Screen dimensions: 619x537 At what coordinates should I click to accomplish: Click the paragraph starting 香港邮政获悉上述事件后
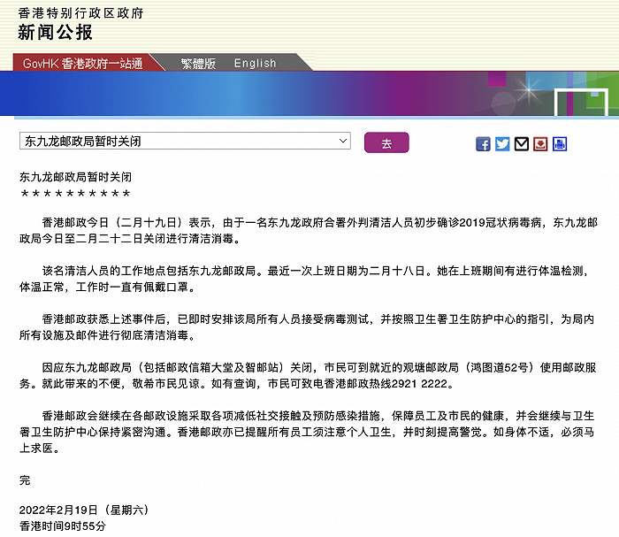tap(307, 327)
